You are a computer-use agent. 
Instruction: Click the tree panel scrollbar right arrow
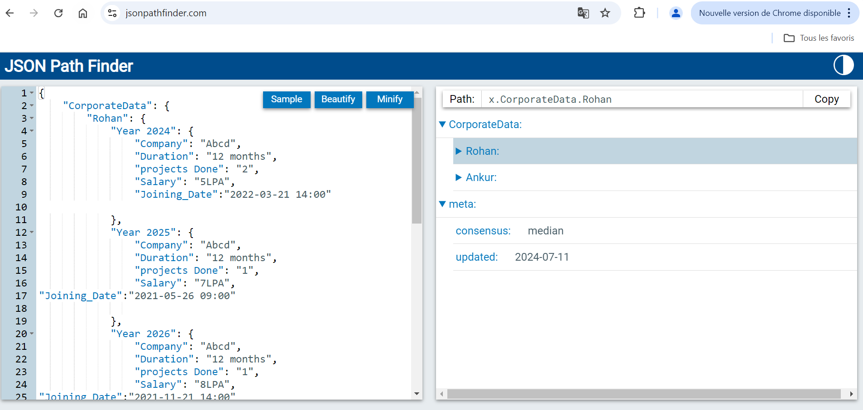tap(852, 394)
